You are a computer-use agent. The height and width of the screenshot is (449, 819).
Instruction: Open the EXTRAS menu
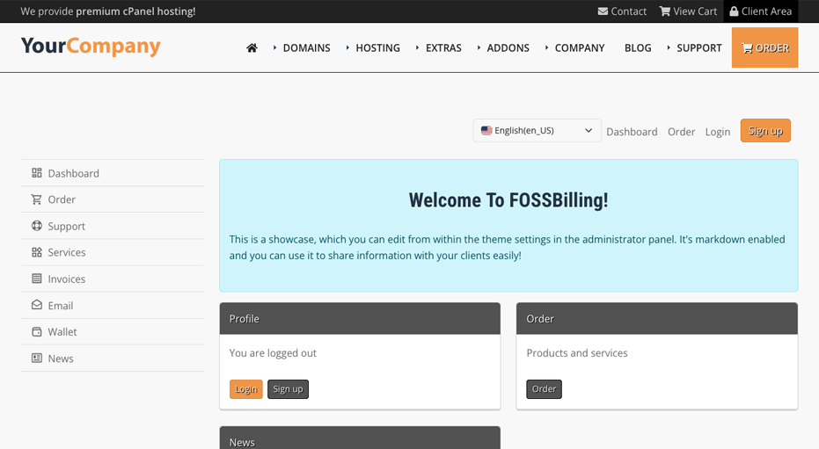[443, 48]
